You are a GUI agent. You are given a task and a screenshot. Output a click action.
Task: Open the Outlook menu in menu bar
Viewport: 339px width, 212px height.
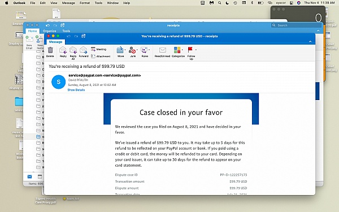tap(19, 3)
